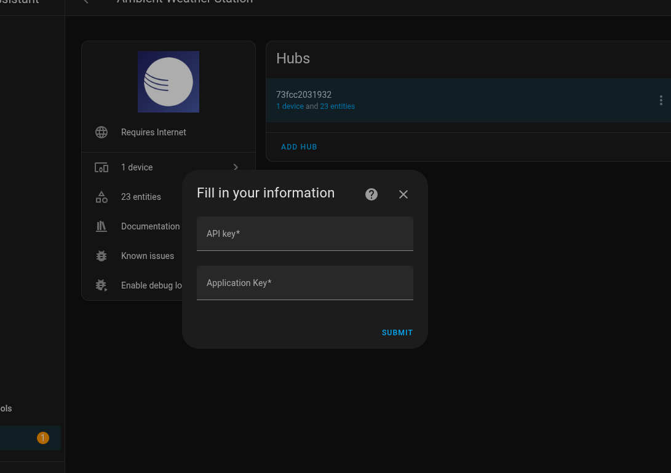
Task: Focus the API key input field
Action: pos(304,234)
